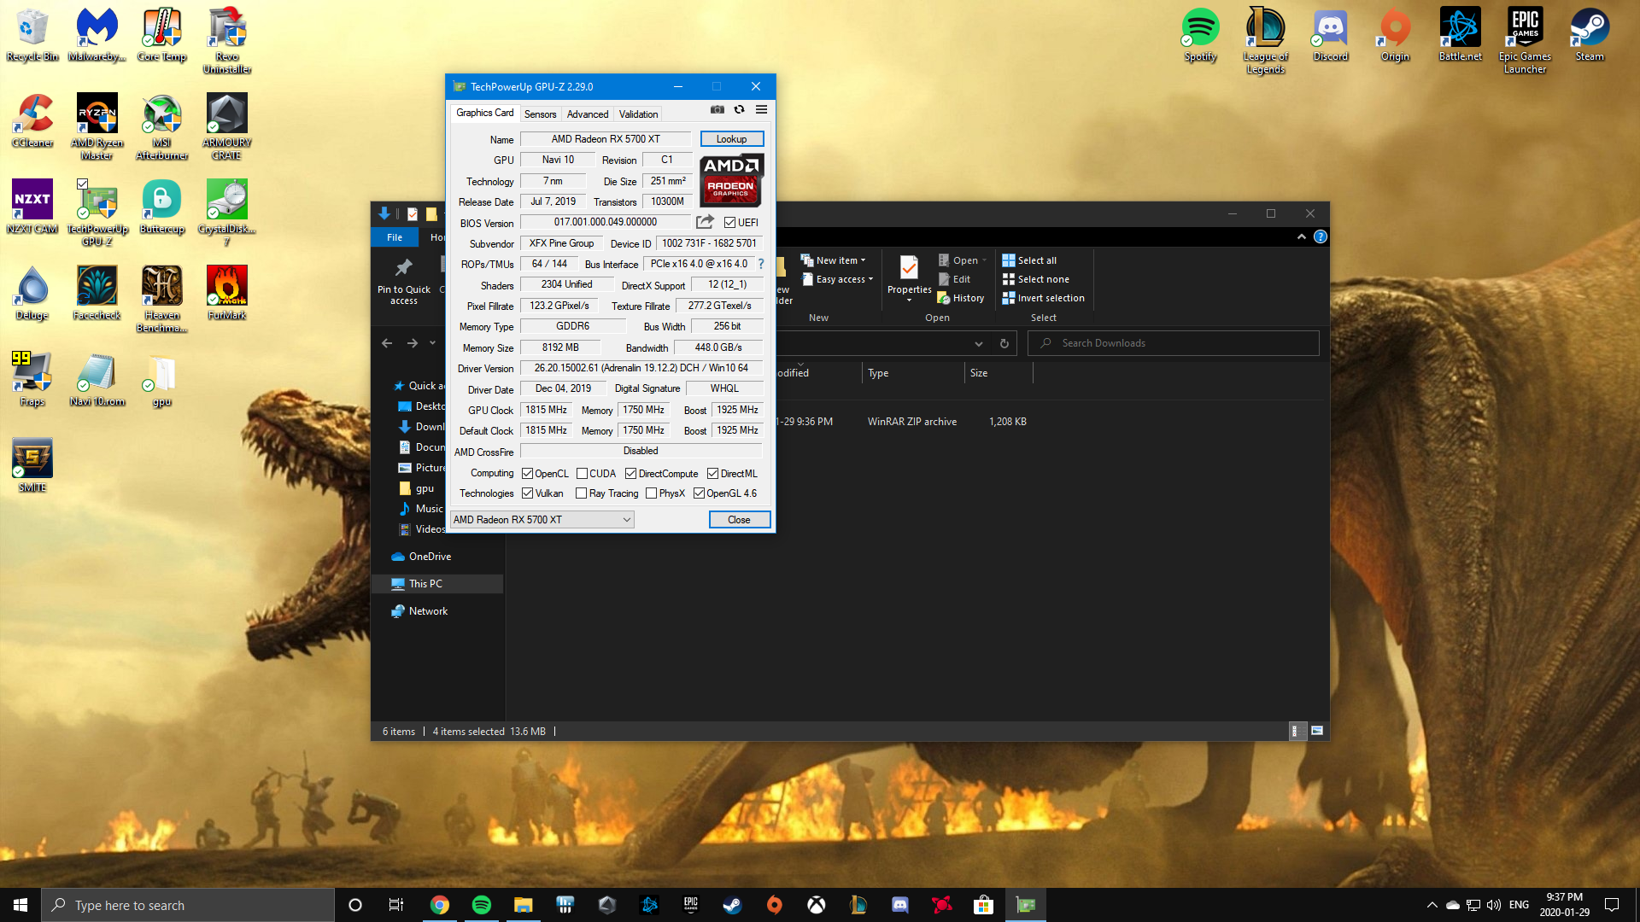
Task: Select MSI Afterburner desktop icon
Action: (162, 126)
